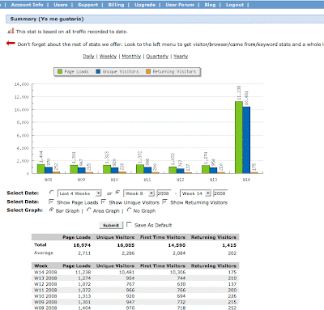Click the W14 unique visitors cell 10,481

pyautogui.click(x=126, y=272)
